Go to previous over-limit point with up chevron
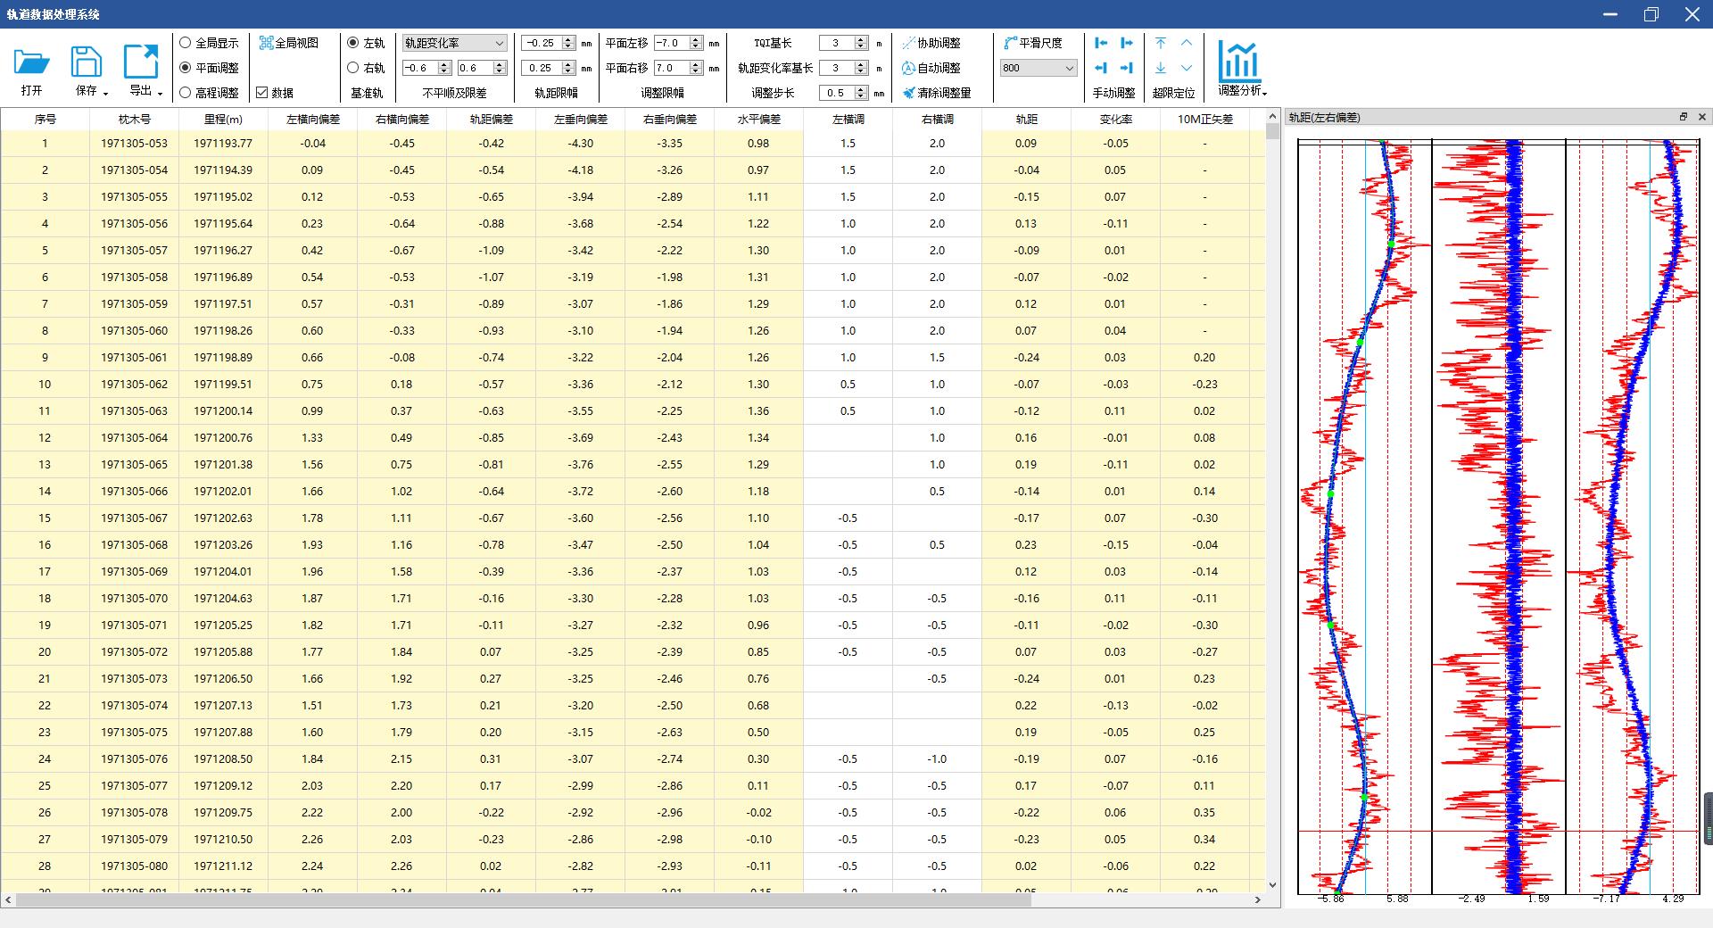 [x=1187, y=43]
